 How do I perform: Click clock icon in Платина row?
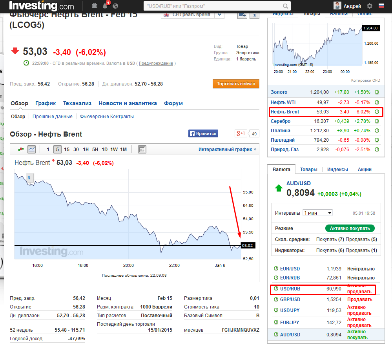[x=377, y=130]
